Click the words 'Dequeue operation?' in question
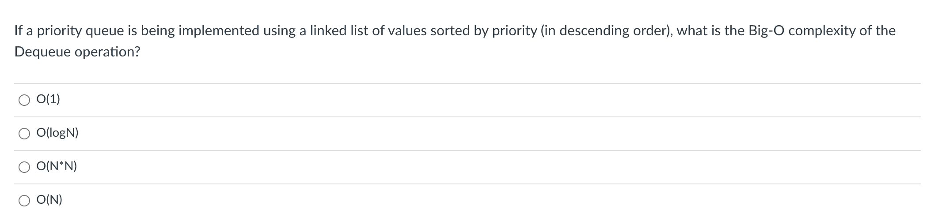The image size is (927, 217). [77, 52]
